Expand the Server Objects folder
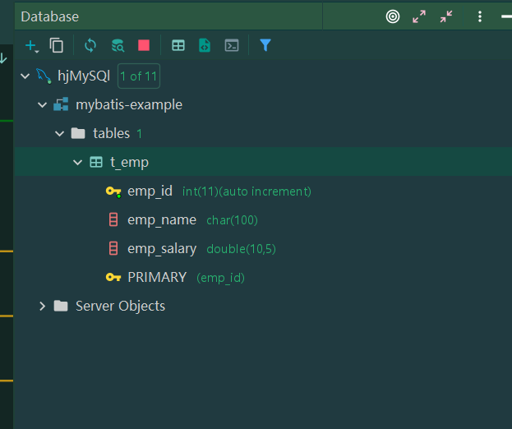 [43, 306]
